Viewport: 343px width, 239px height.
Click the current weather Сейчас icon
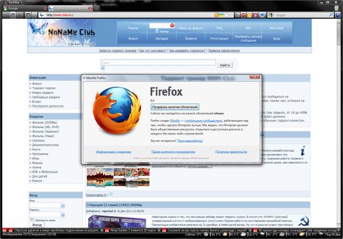tap(205, 234)
